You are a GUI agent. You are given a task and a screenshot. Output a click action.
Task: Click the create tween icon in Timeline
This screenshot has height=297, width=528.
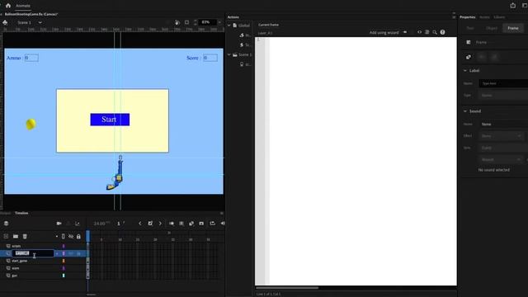coord(191,224)
